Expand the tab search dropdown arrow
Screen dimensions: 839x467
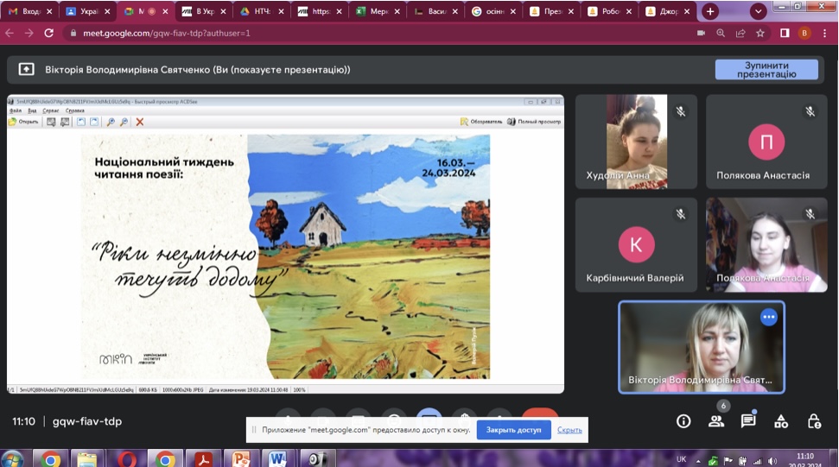[x=758, y=11]
